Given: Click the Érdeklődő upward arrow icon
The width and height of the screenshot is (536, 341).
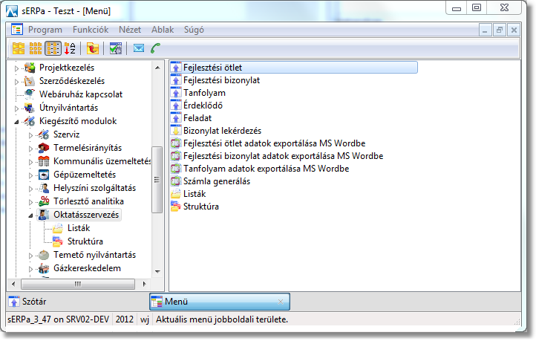Looking at the screenshot, I should pos(176,105).
